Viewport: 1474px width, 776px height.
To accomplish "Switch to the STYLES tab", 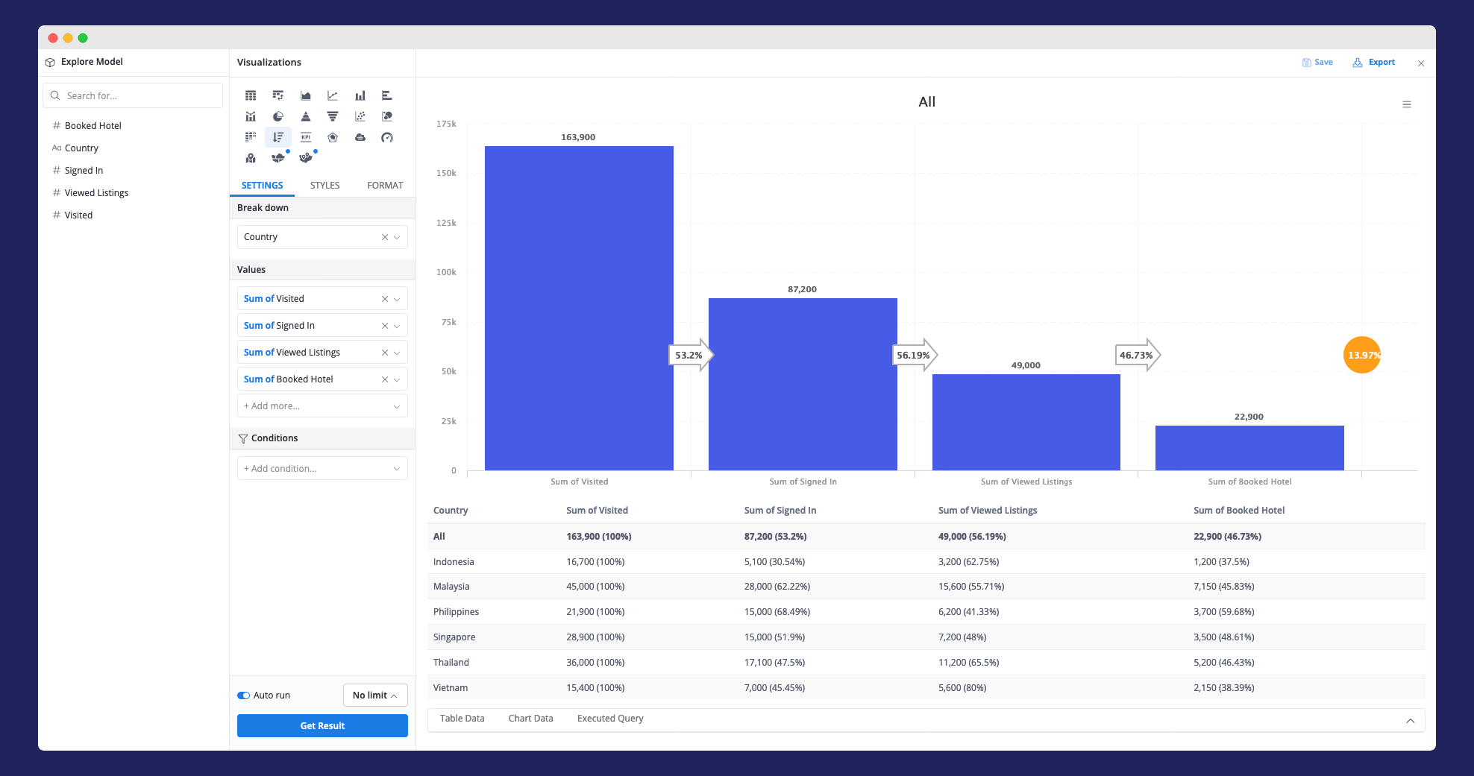I will point(324,186).
